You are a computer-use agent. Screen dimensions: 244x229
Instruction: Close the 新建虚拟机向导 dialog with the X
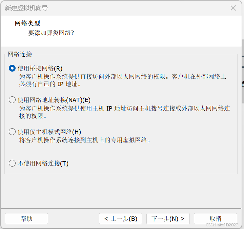[x=233, y=8]
